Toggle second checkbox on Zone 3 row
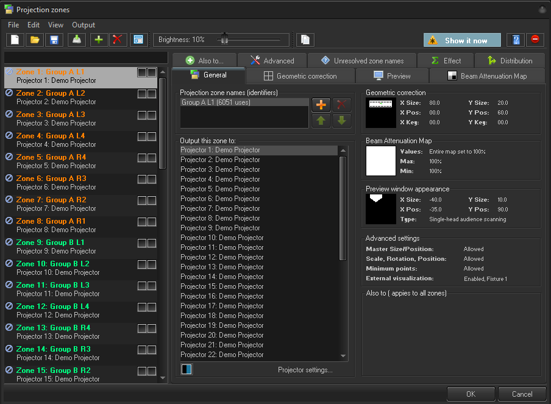This screenshot has width=551, height=404. tap(151, 115)
